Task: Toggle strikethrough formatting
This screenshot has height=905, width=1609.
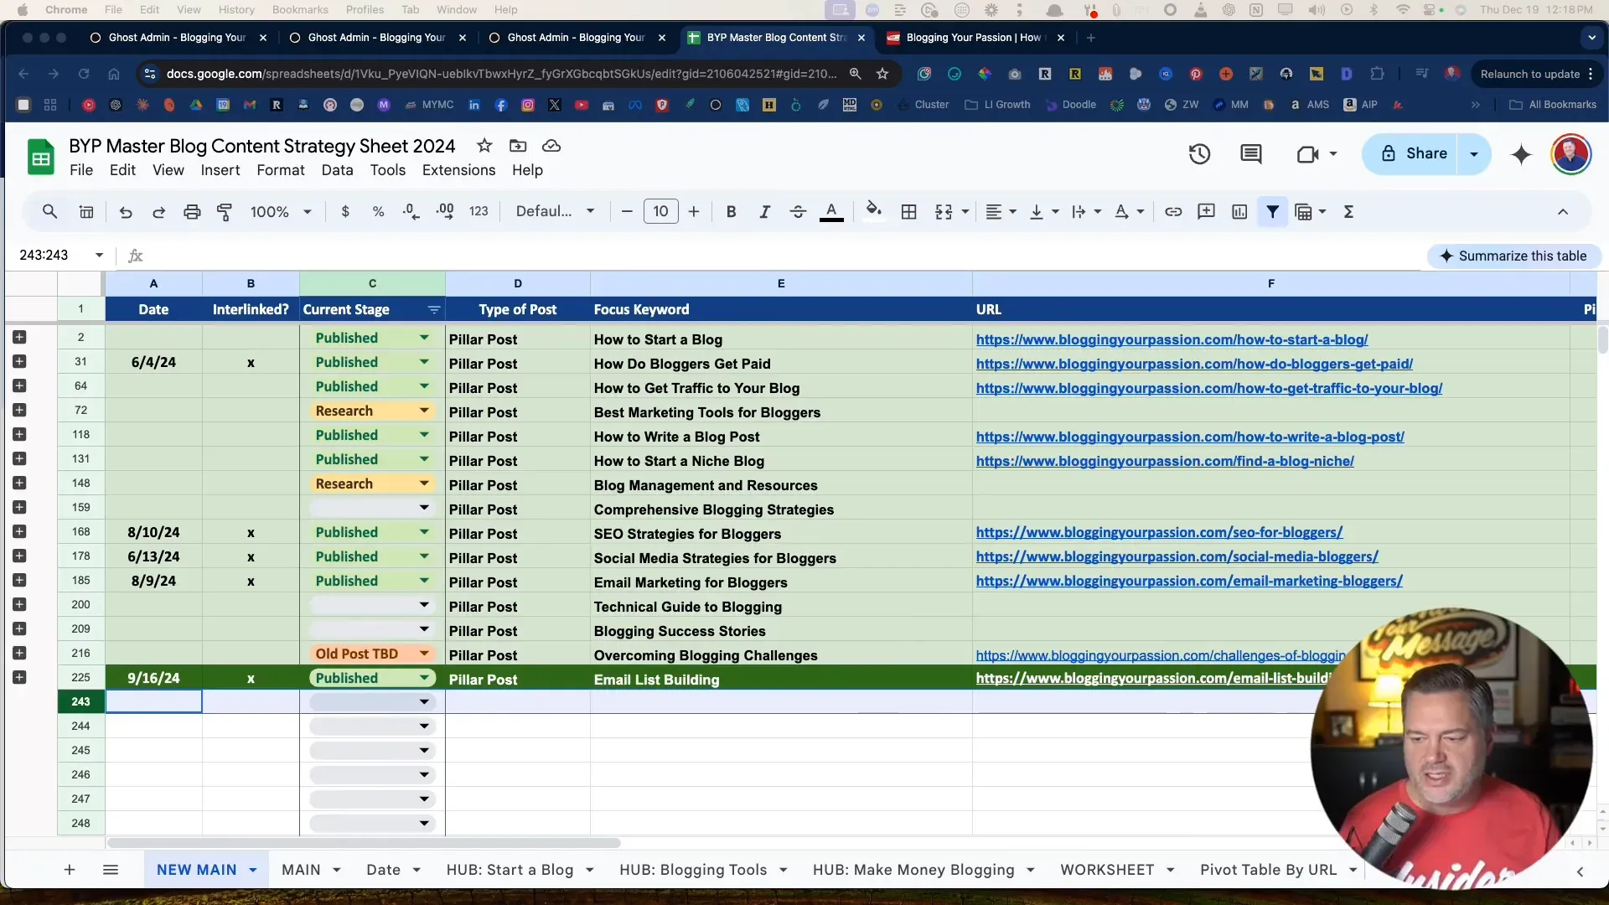Action: [x=798, y=212]
